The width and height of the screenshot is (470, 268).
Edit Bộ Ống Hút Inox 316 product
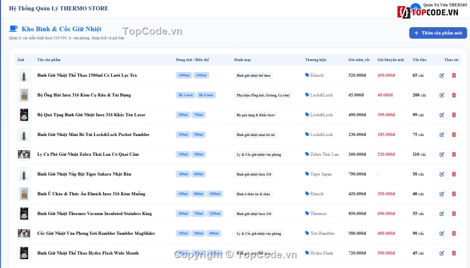click(442, 95)
